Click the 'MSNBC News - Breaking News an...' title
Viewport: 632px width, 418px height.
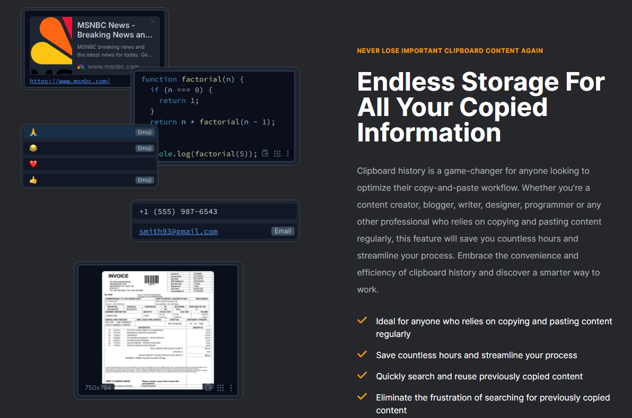[115, 30]
